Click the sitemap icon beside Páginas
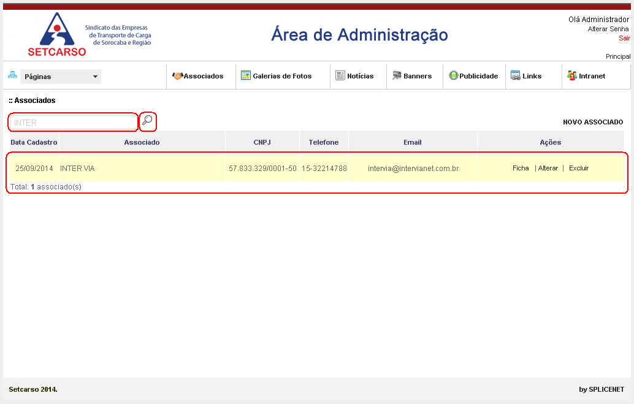This screenshot has width=634, height=404. pos(12,75)
